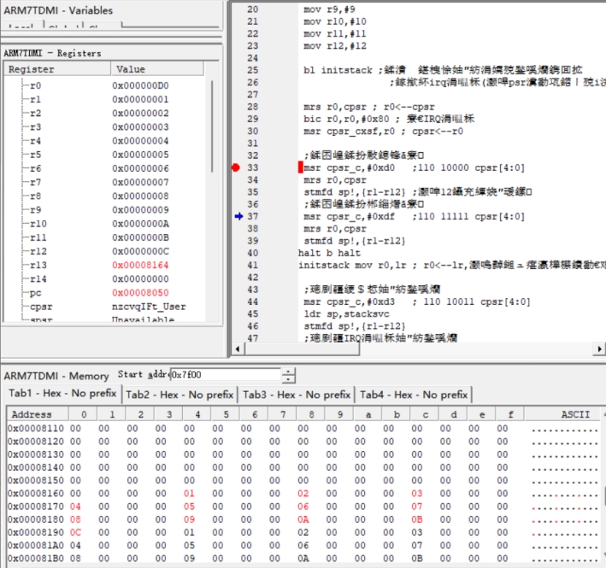Viewport: 606px width, 568px height.
Task: Switch to Tab4 - Hex - No prefix
Action: [x=414, y=395]
